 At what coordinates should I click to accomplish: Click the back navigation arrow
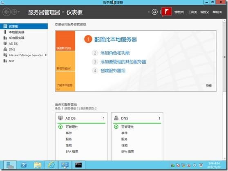7,12
